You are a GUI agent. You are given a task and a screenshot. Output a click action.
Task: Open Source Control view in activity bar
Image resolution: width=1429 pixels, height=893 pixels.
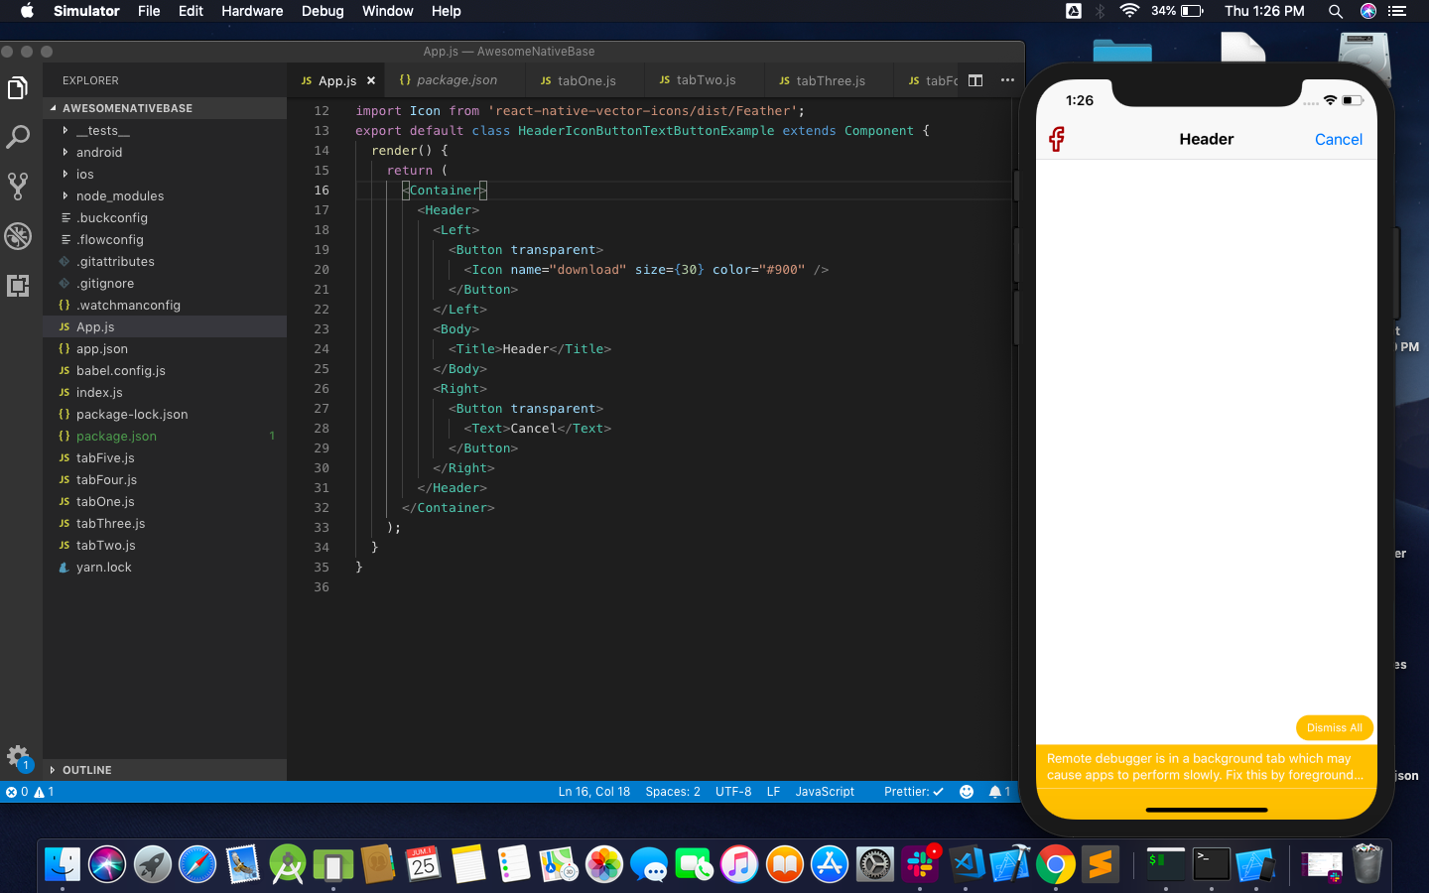[x=18, y=186]
